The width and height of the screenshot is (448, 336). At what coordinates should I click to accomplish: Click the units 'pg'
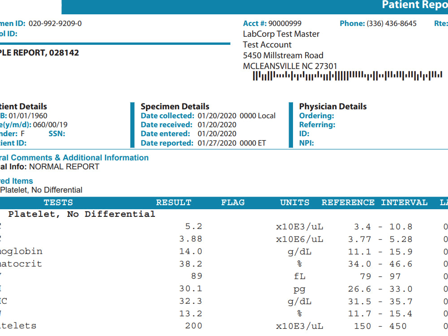click(299, 289)
